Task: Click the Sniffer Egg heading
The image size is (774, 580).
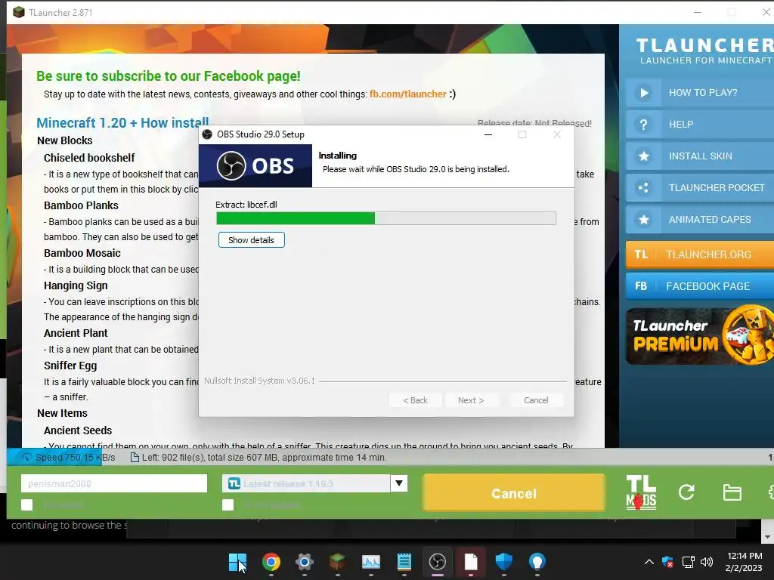Action: pos(70,366)
